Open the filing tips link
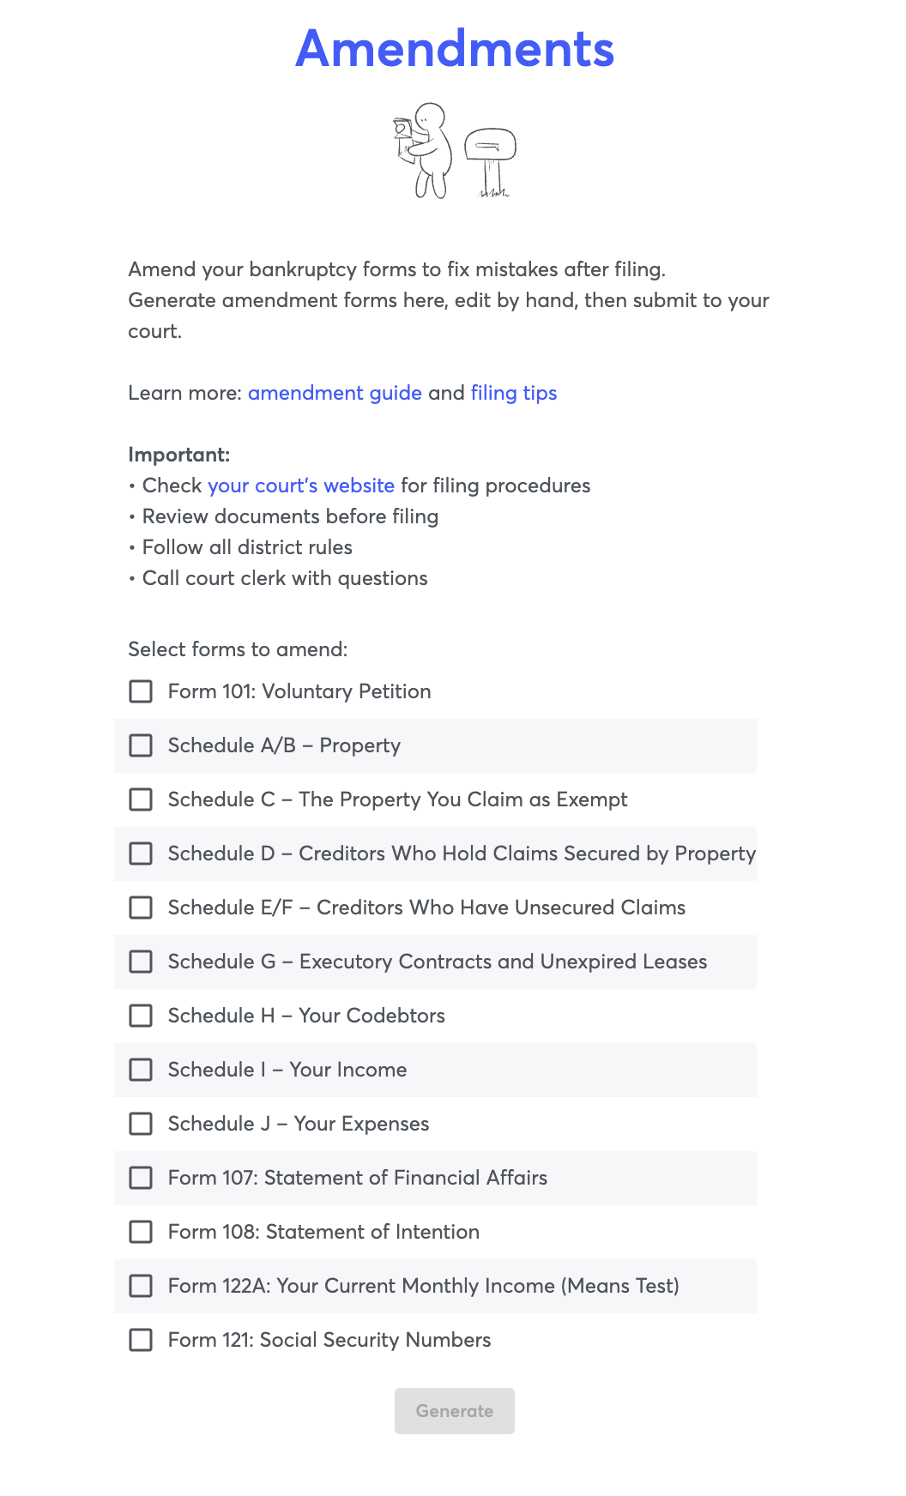The height and width of the screenshot is (1496, 906). (514, 393)
